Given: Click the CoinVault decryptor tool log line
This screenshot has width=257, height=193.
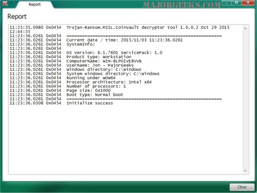Looking at the screenshot, I should pyautogui.click(x=119, y=30).
